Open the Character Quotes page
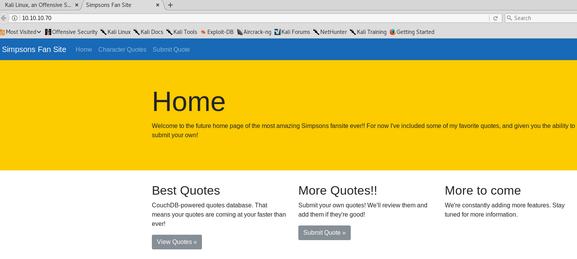Image resolution: width=577 pixels, height=259 pixels. pyautogui.click(x=122, y=49)
